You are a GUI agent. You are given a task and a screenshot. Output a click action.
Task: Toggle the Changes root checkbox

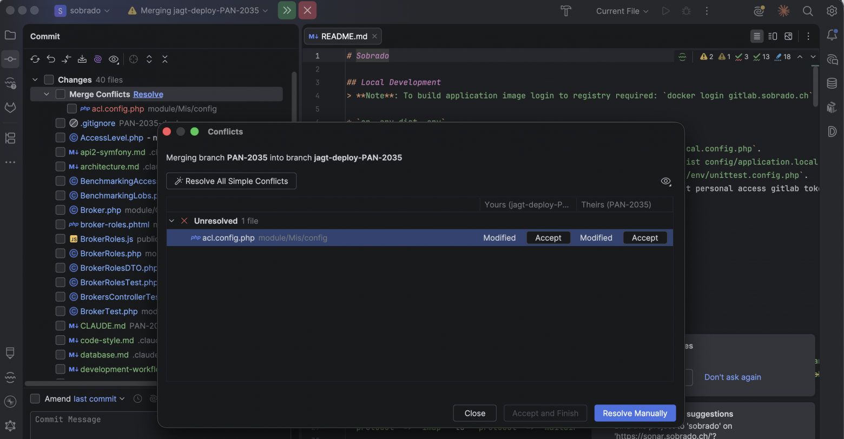49,79
